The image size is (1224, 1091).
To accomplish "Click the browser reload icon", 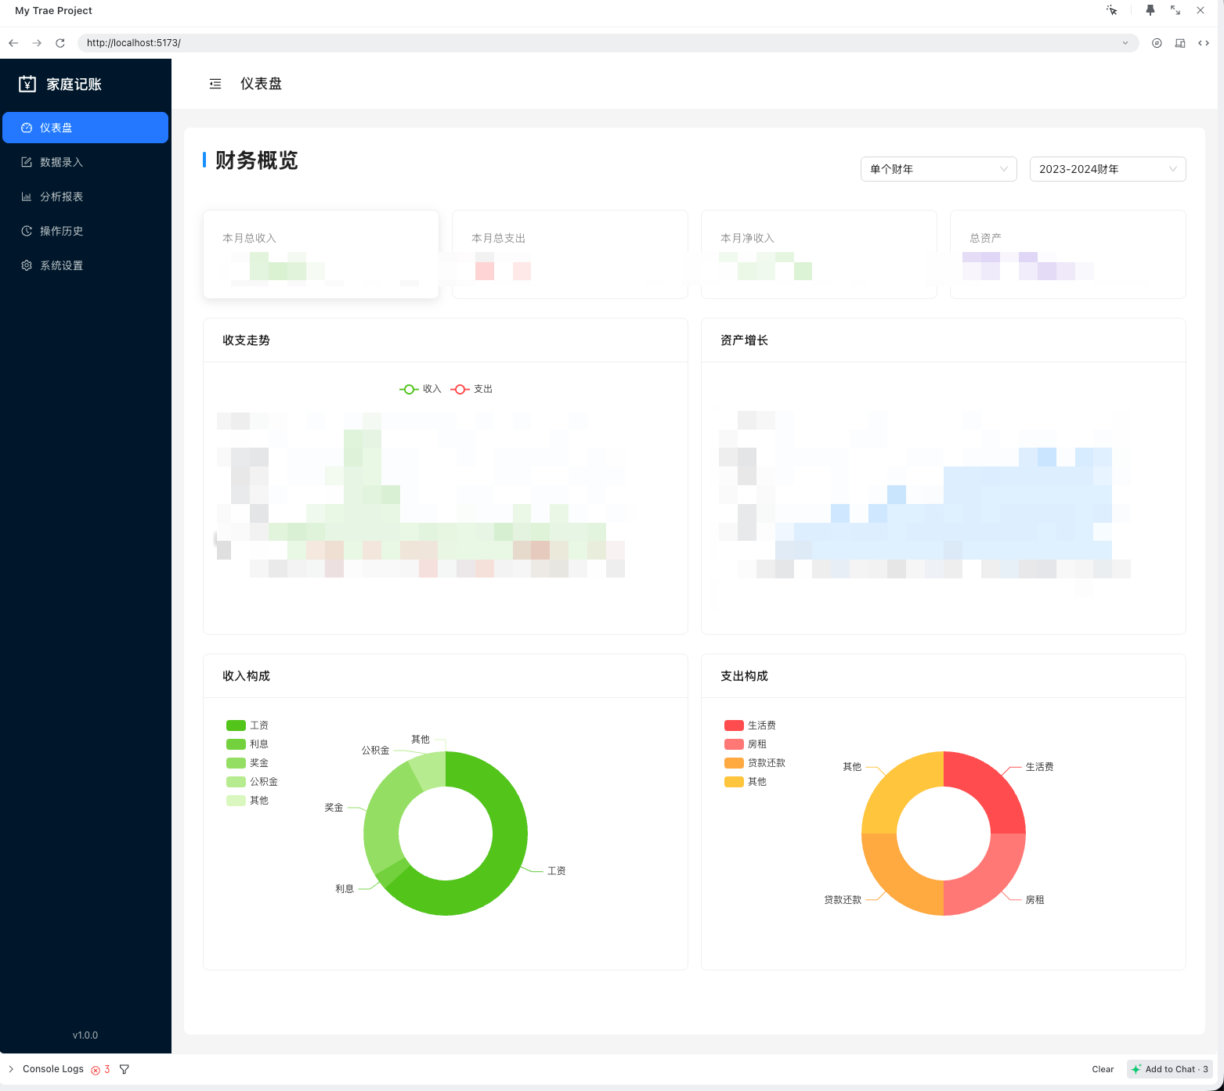I will click(x=60, y=43).
